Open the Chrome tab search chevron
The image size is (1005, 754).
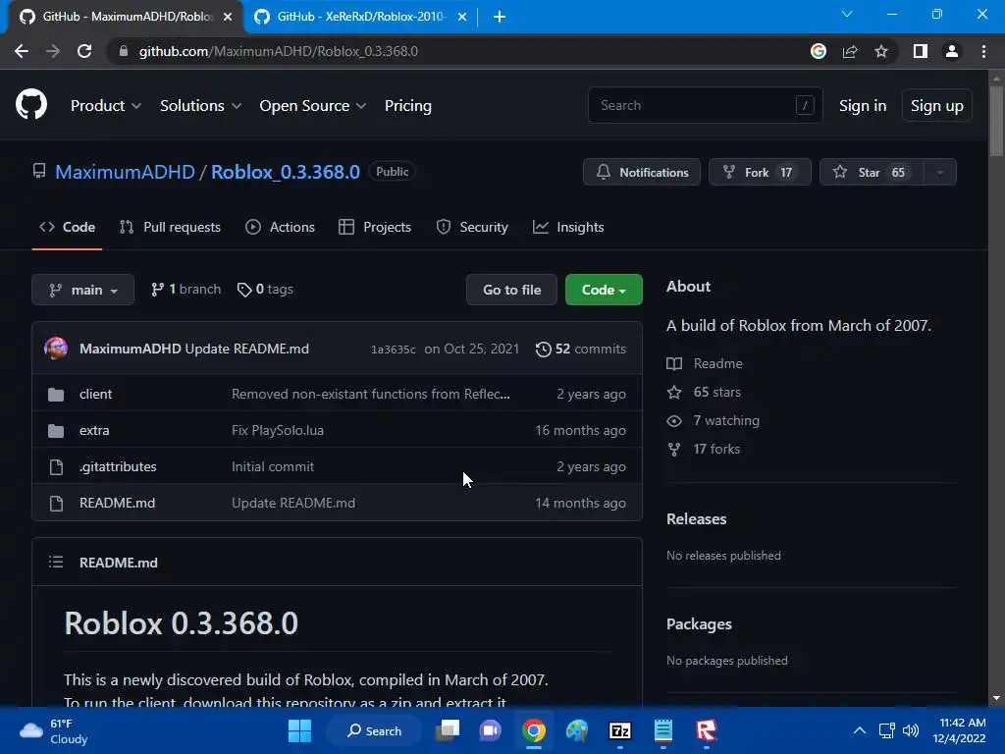[847, 14]
